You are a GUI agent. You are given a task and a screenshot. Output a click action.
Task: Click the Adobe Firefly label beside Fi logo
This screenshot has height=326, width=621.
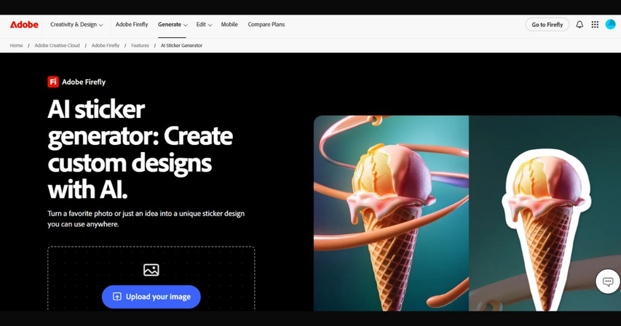[x=84, y=82]
